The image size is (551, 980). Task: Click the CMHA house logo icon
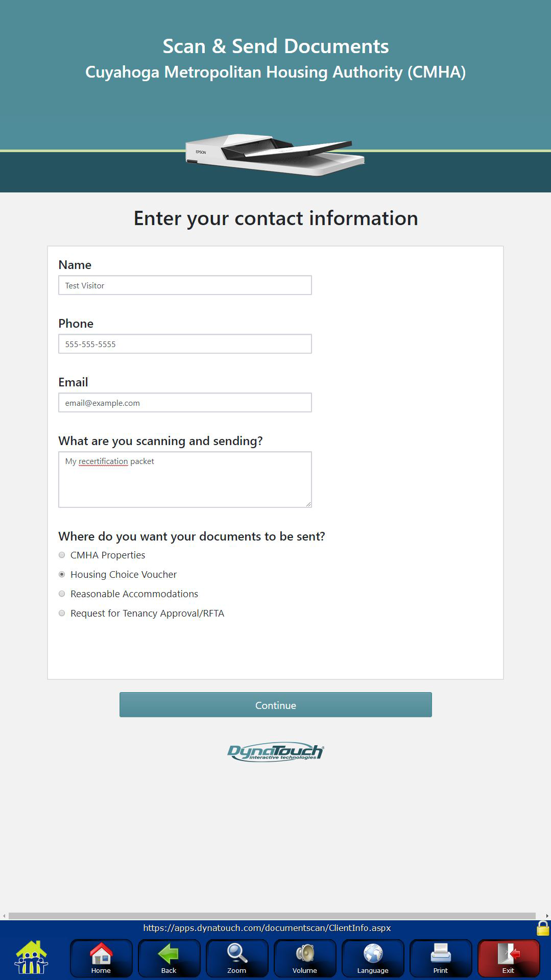tap(31, 957)
